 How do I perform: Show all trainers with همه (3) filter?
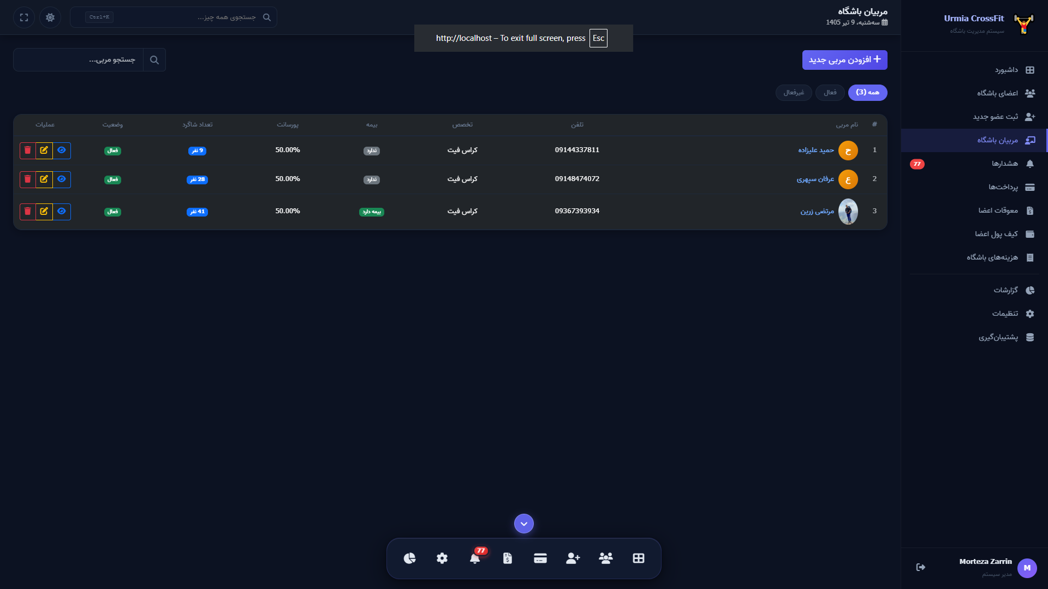[x=867, y=93]
